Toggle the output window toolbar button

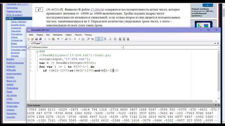pos(97,39)
